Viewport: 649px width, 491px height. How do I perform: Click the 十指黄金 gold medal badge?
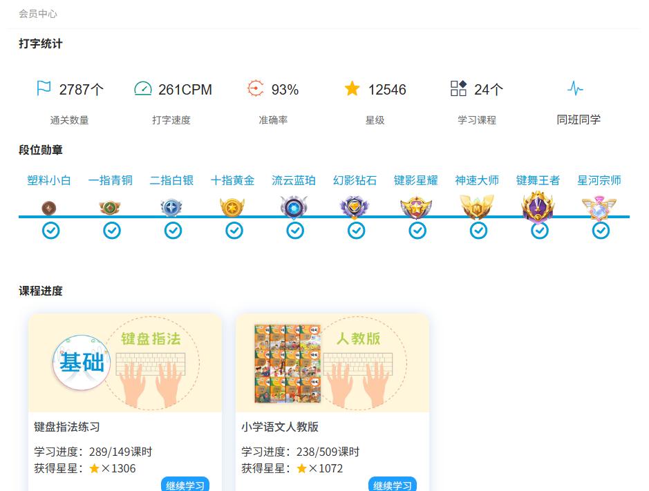(x=232, y=207)
